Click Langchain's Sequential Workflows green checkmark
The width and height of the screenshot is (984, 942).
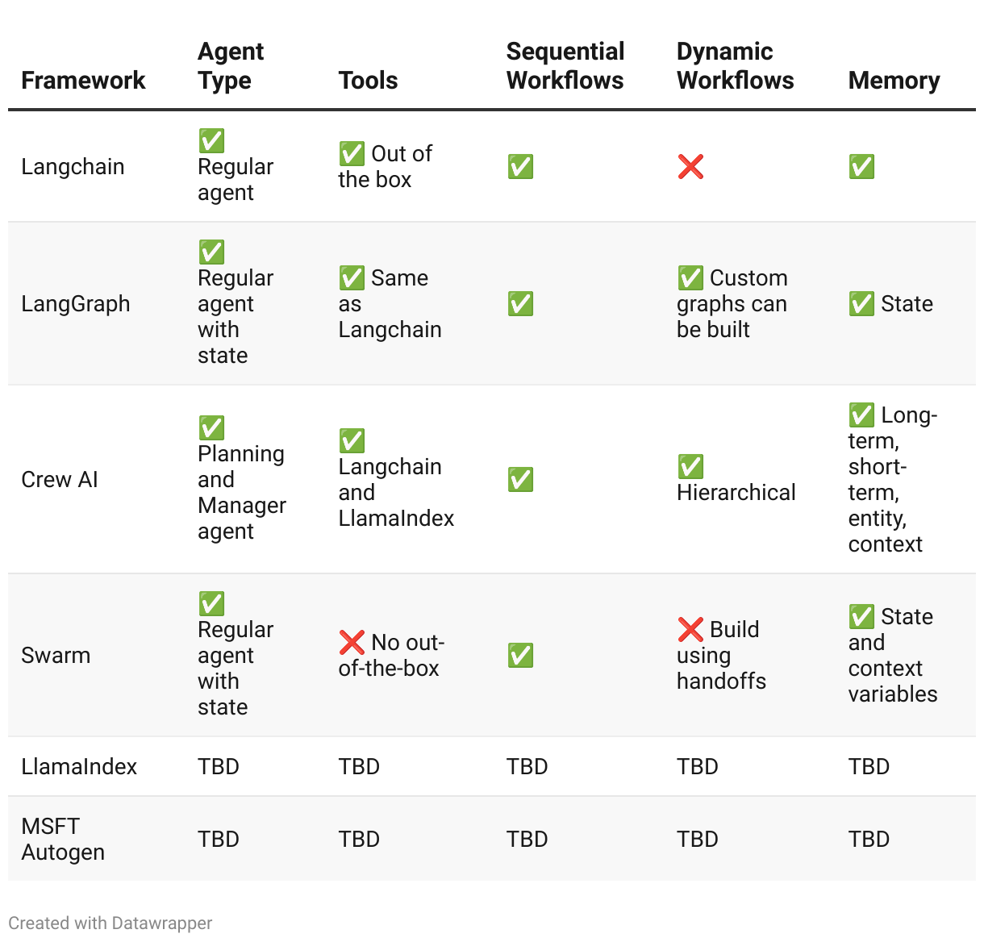click(520, 167)
